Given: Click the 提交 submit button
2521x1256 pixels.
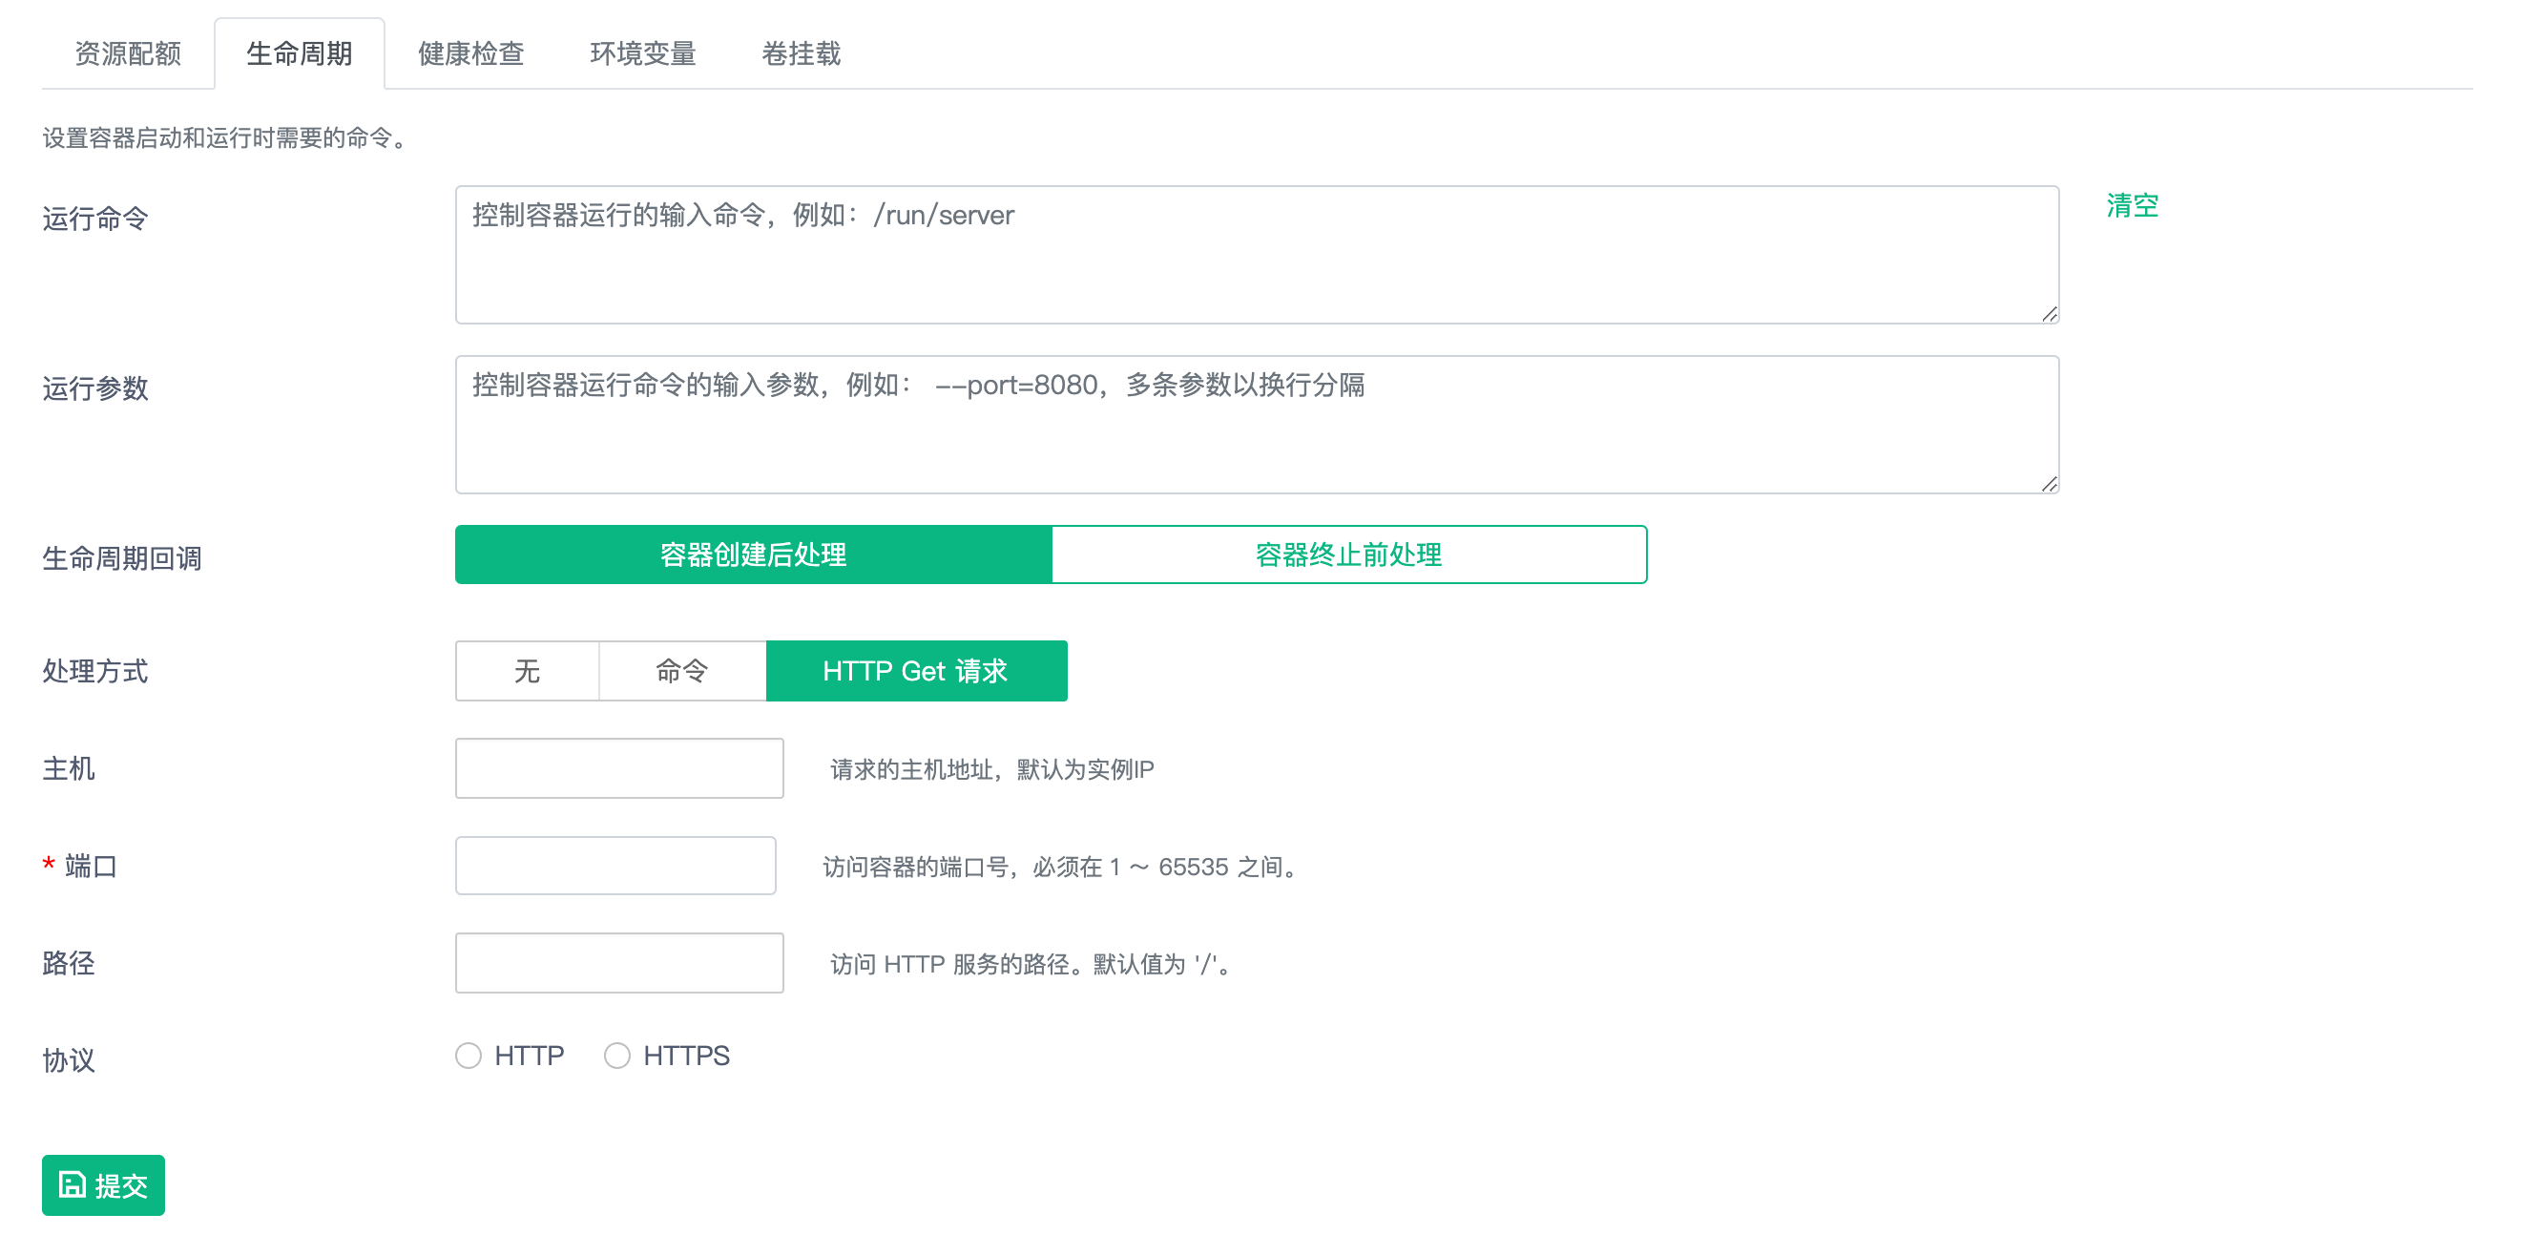Looking at the screenshot, I should click(103, 1185).
